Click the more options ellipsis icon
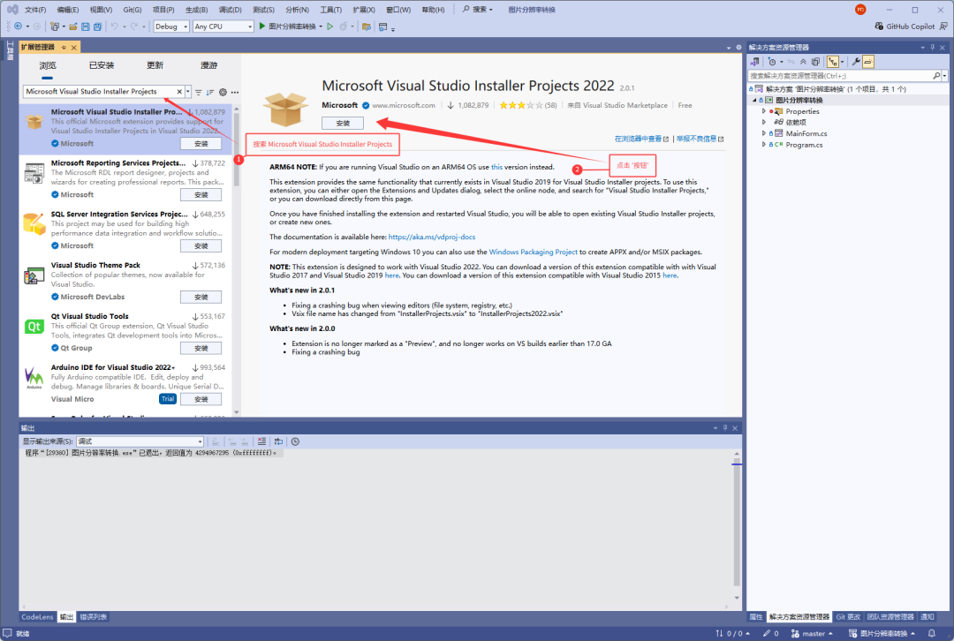This screenshot has height=641, width=954. (x=235, y=93)
